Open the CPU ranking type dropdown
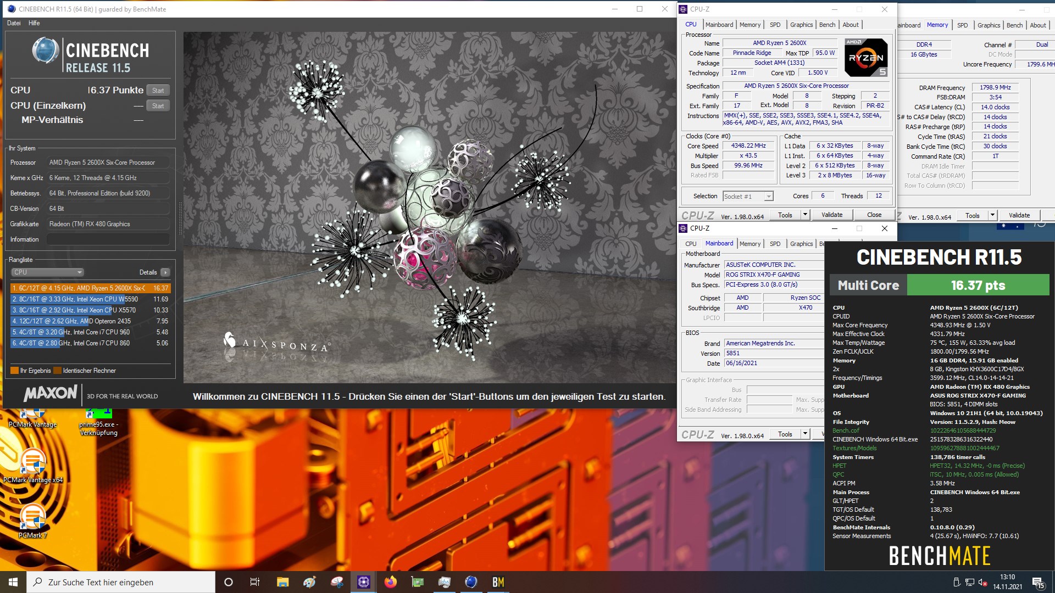 [x=47, y=272]
